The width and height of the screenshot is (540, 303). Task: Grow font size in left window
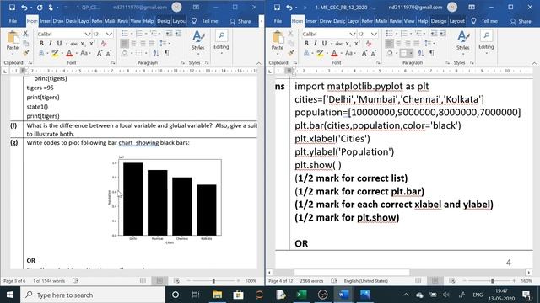coord(100,53)
